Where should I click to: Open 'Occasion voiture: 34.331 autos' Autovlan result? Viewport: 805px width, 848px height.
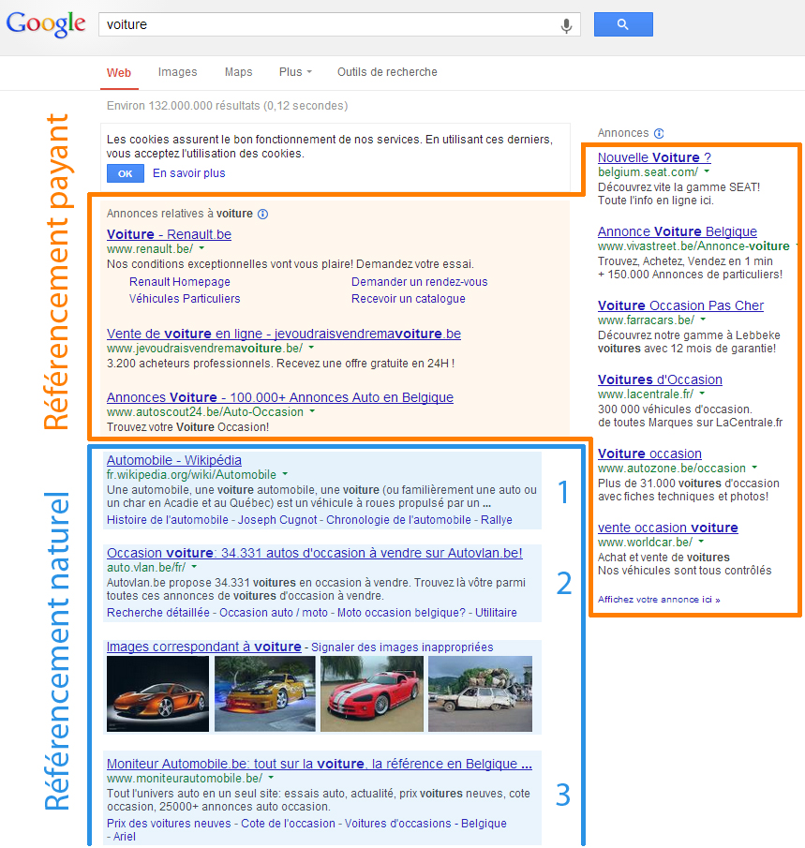point(314,553)
